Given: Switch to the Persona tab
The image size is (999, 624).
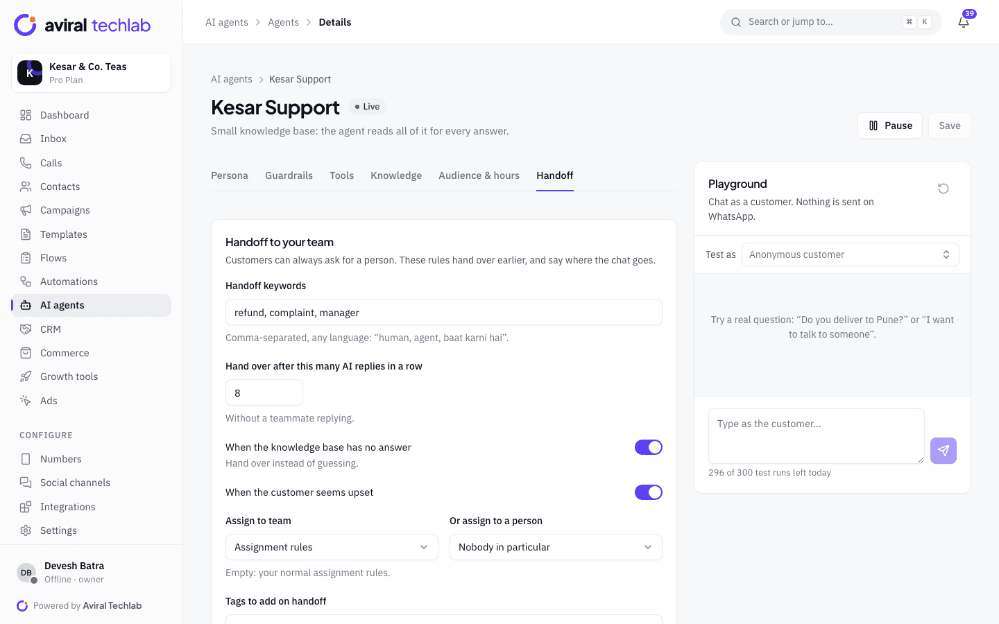Looking at the screenshot, I should point(230,175).
